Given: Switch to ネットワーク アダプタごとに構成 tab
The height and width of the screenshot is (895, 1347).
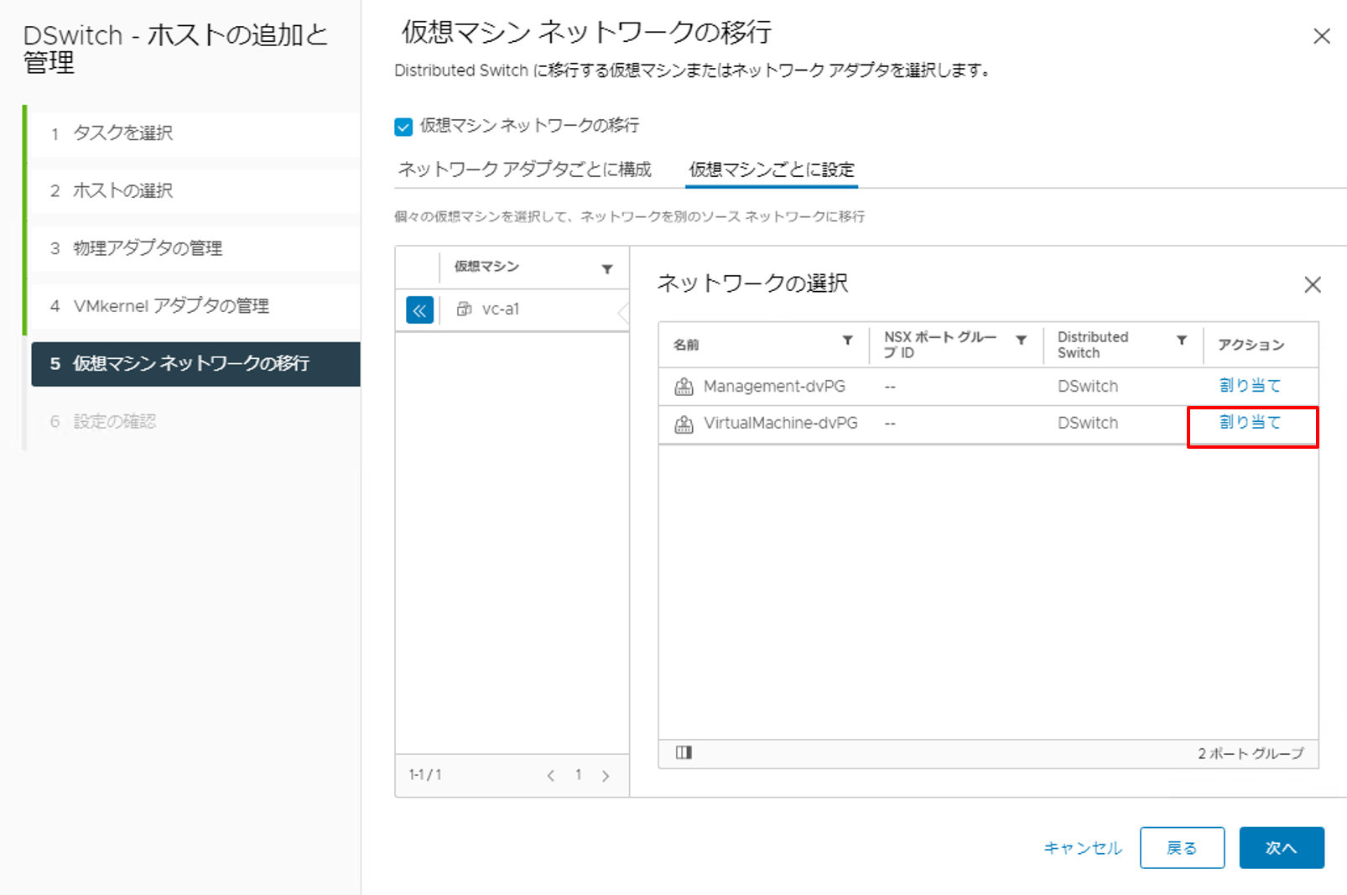Looking at the screenshot, I should [524, 169].
